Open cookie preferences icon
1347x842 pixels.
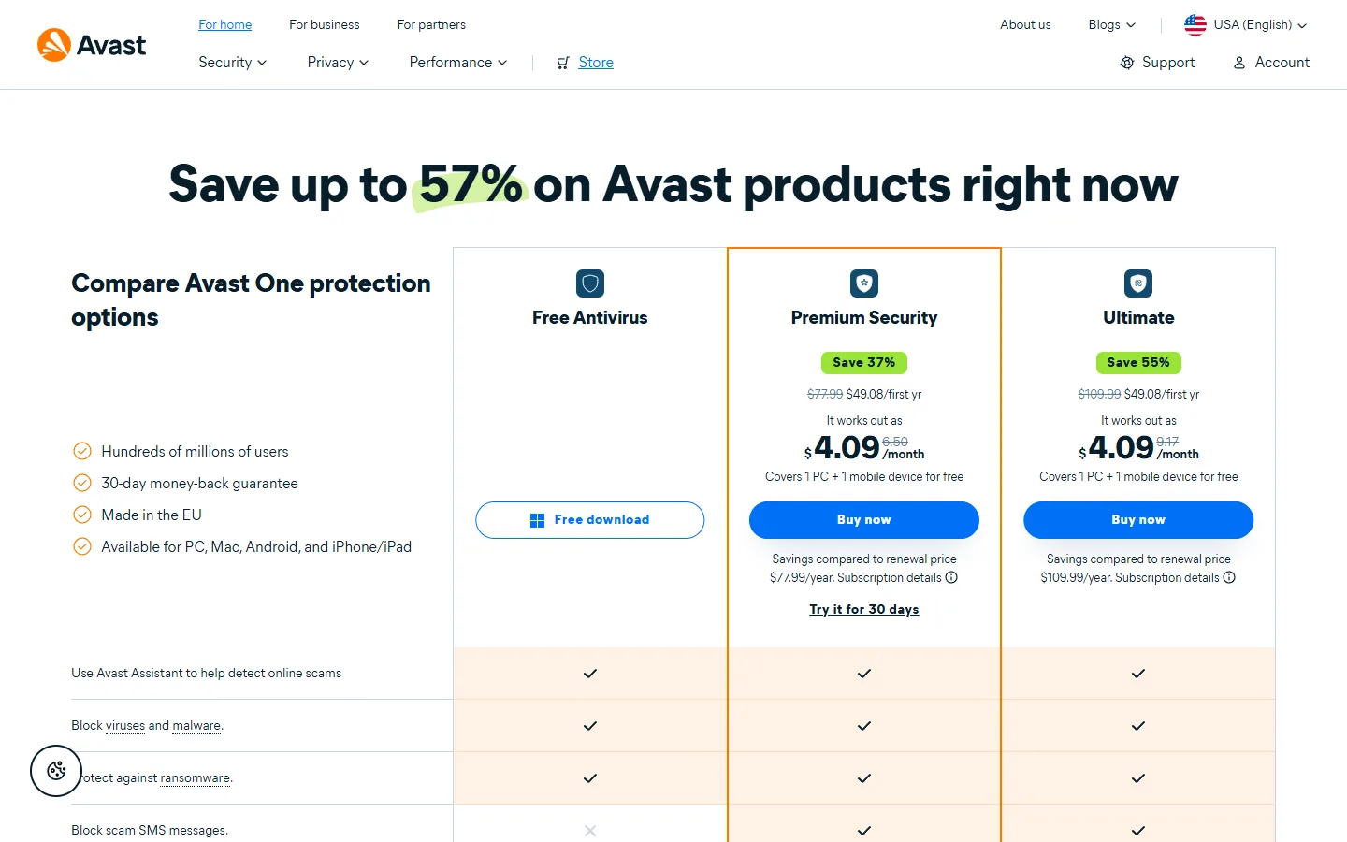pyautogui.click(x=56, y=771)
